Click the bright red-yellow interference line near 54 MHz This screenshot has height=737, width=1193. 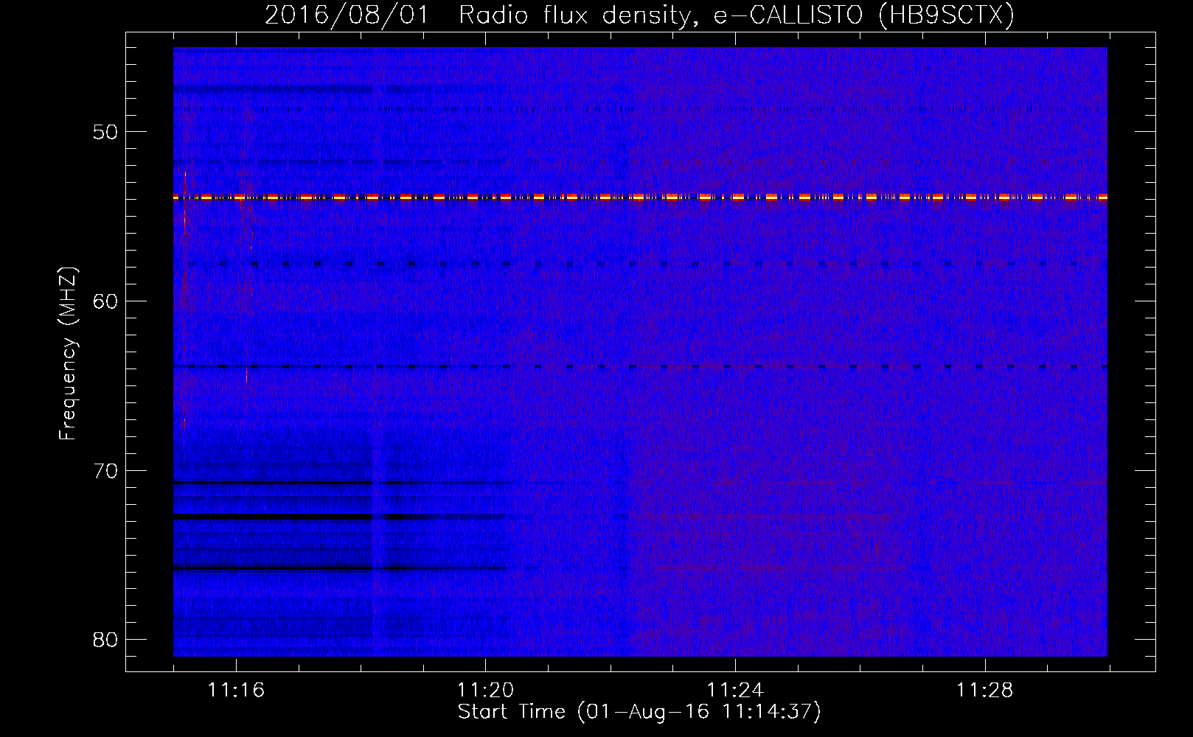click(x=640, y=198)
